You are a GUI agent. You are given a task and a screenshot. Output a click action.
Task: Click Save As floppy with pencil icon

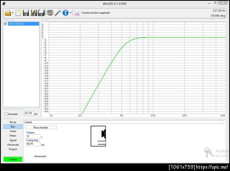click(34, 13)
